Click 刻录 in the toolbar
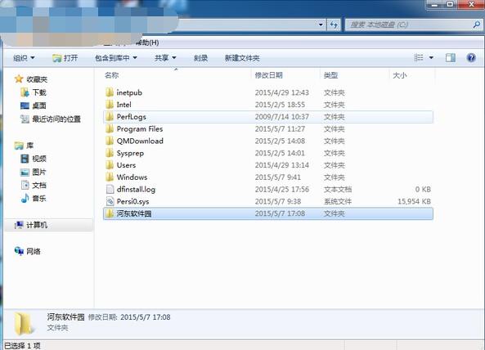This screenshot has width=485, height=350. click(200, 58)
